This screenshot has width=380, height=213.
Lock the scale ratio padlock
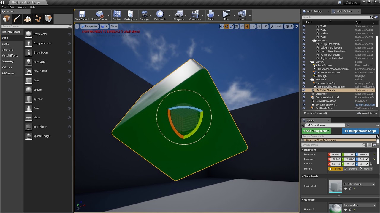click(371, 164)
